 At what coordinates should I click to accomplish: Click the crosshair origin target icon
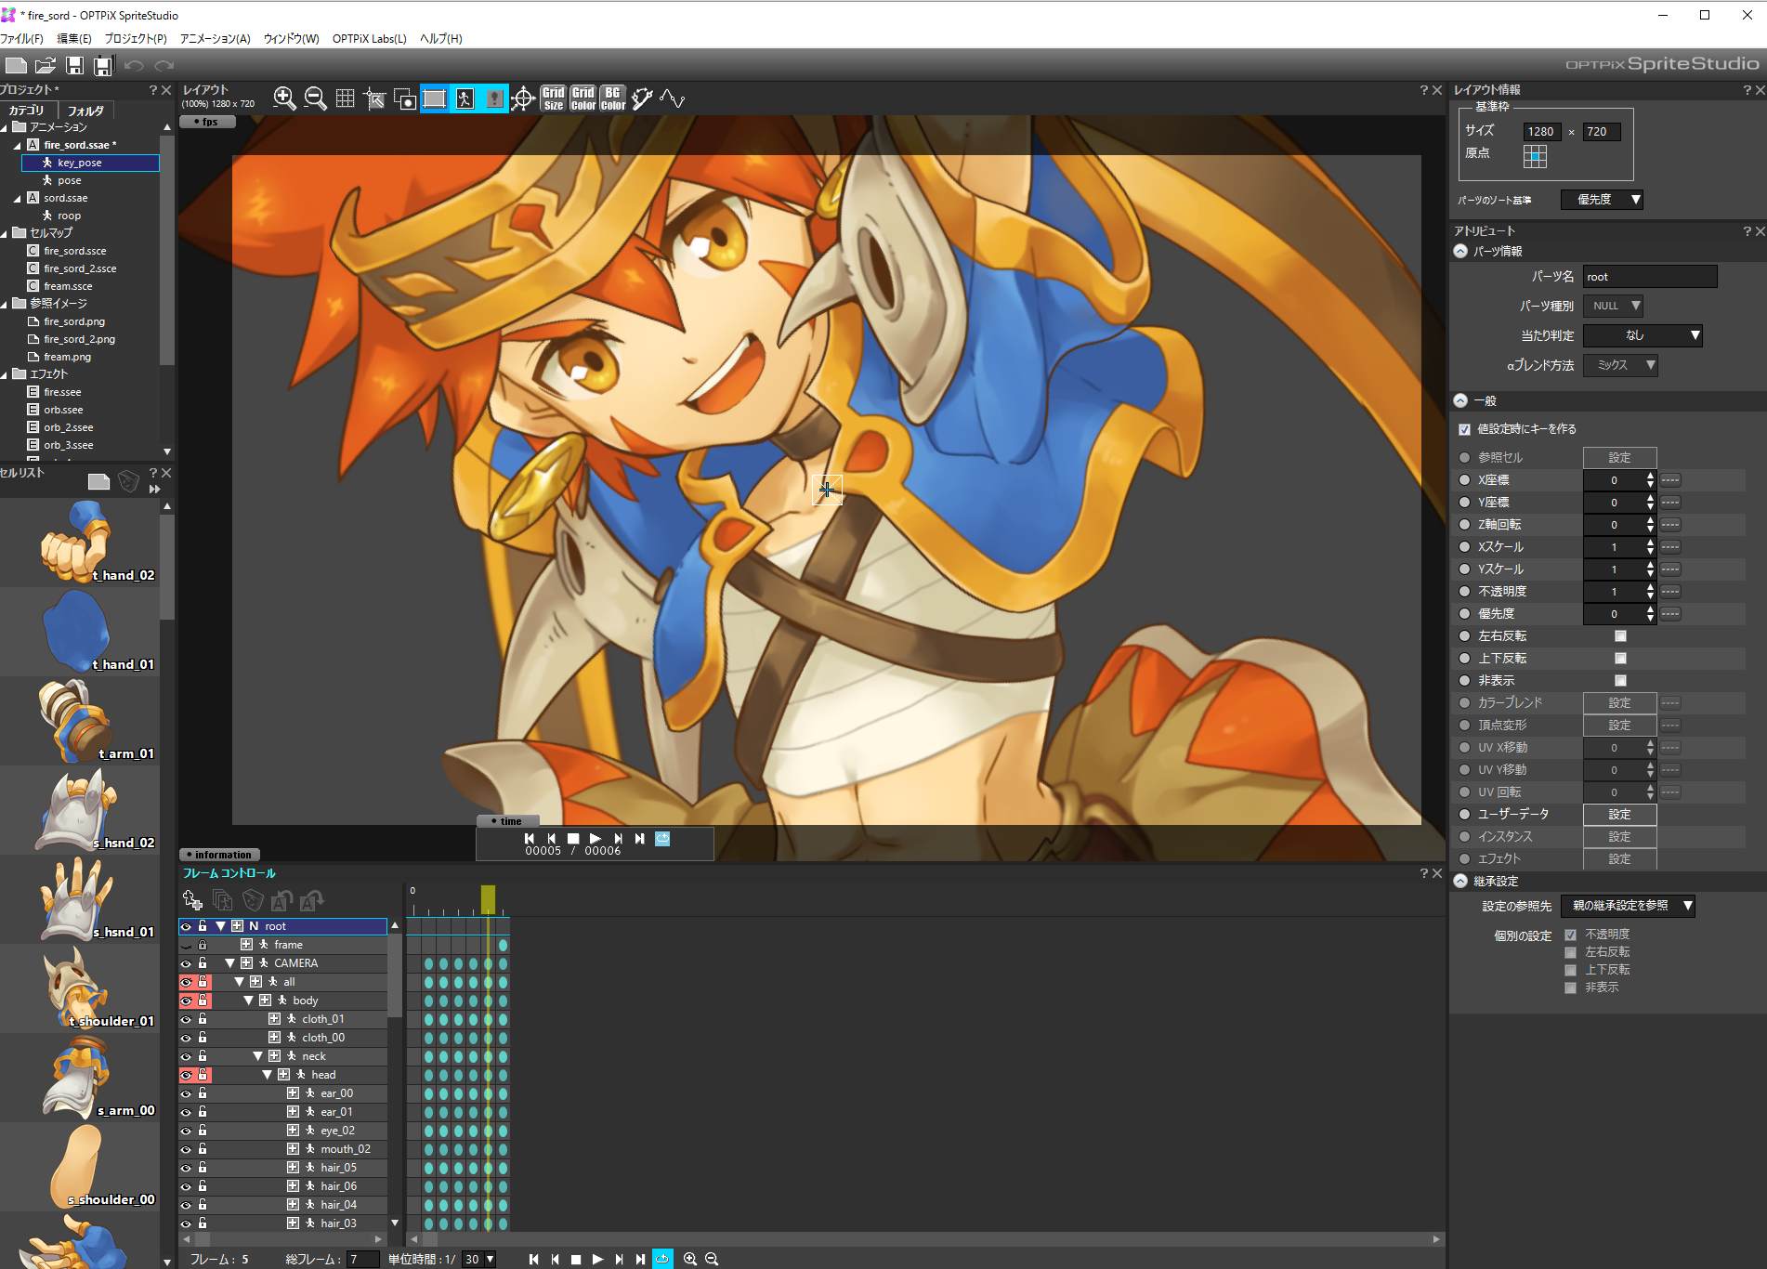click(523, 98)
